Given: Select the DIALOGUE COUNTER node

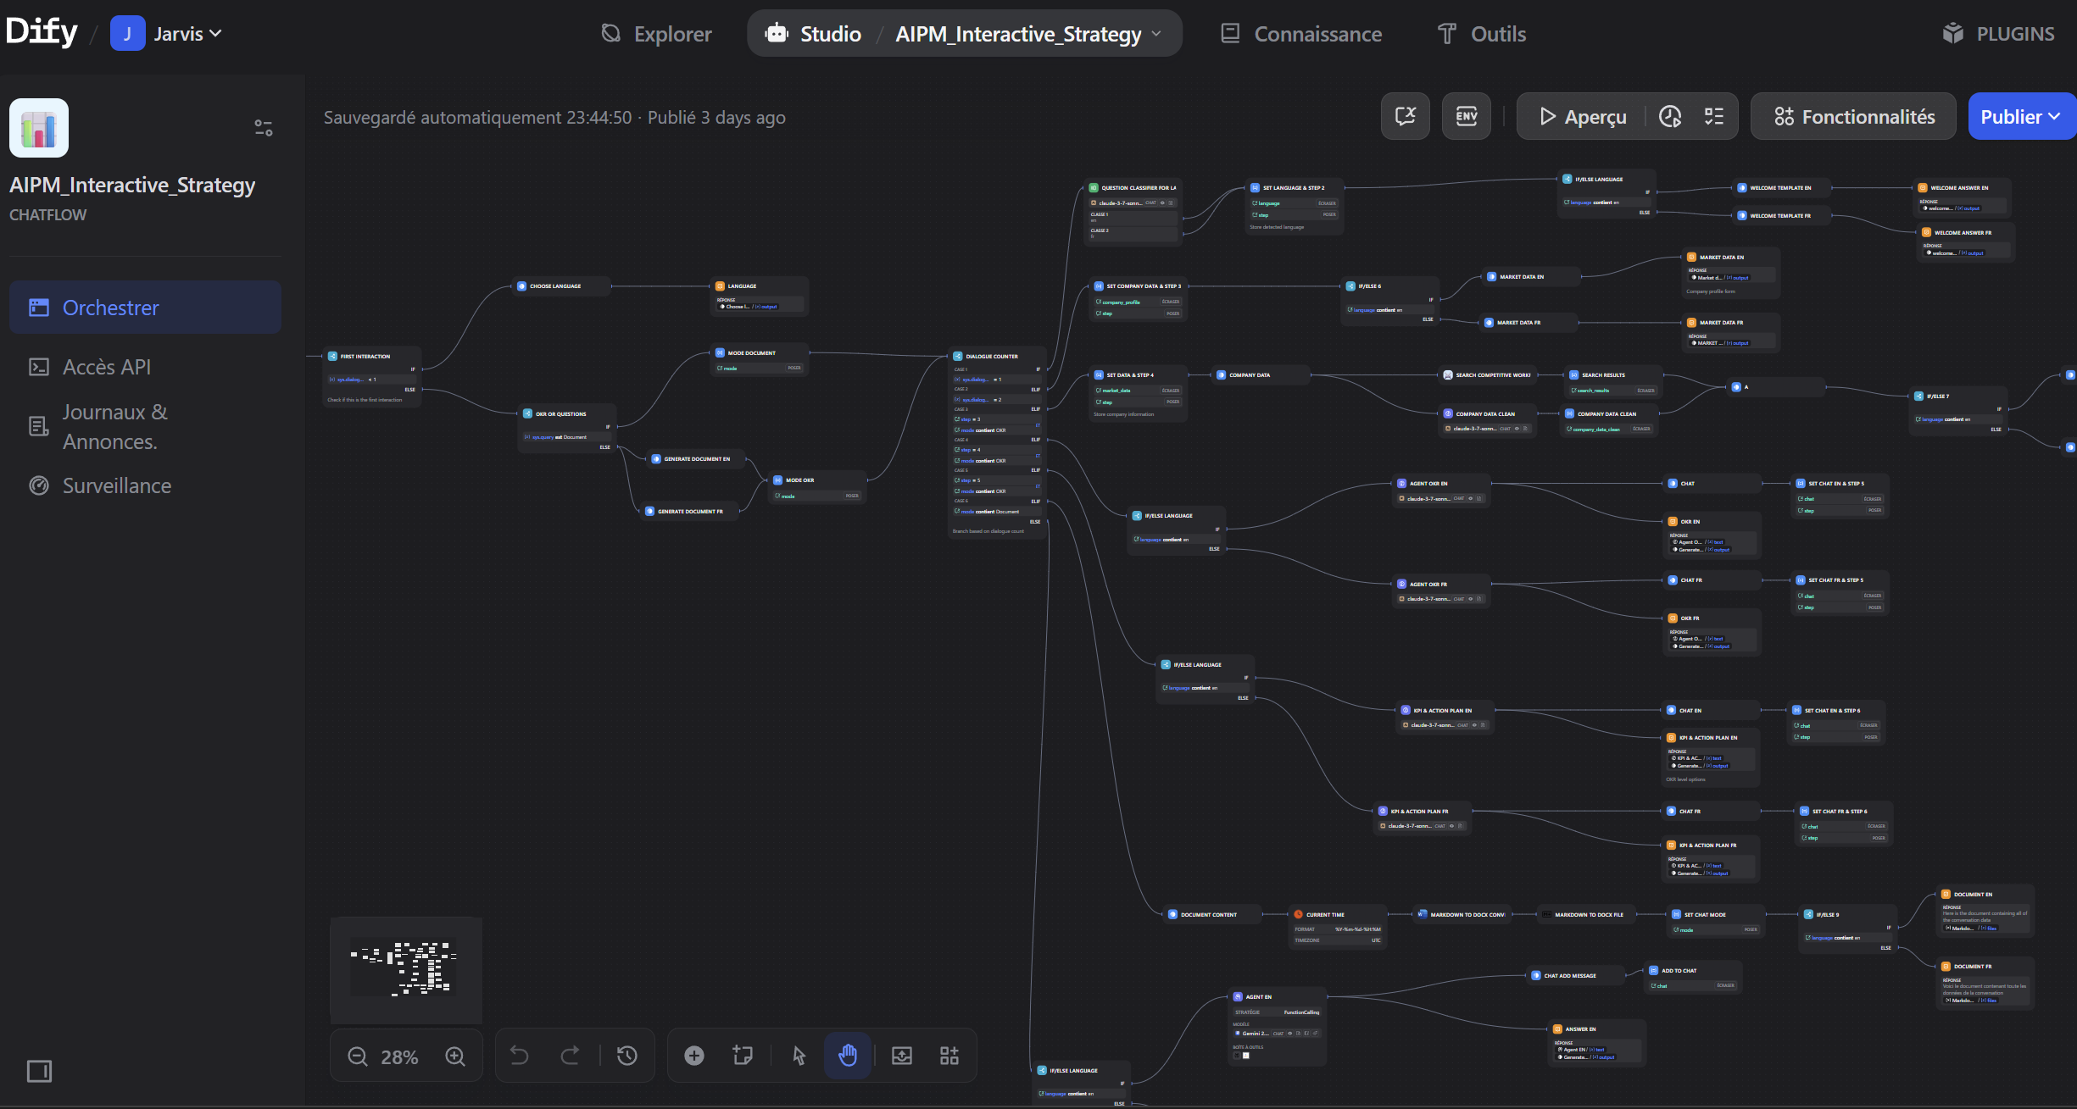Looking at the screenshot, I should (997, 442).
